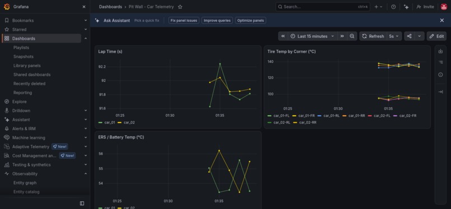Click the Pit Wall - Car Telemetry breadcrumb

pyautogui.click(x=151, y=7)
